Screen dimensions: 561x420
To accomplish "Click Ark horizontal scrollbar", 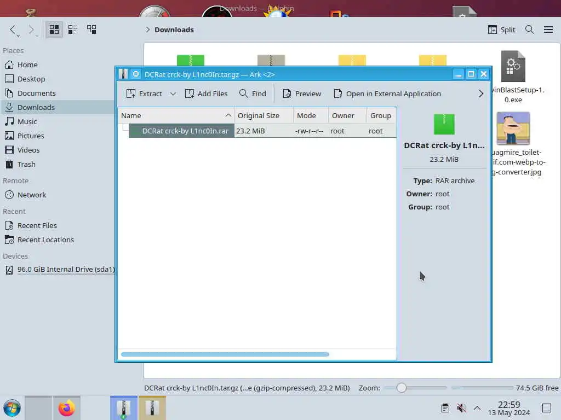I will tap(225, 354).
